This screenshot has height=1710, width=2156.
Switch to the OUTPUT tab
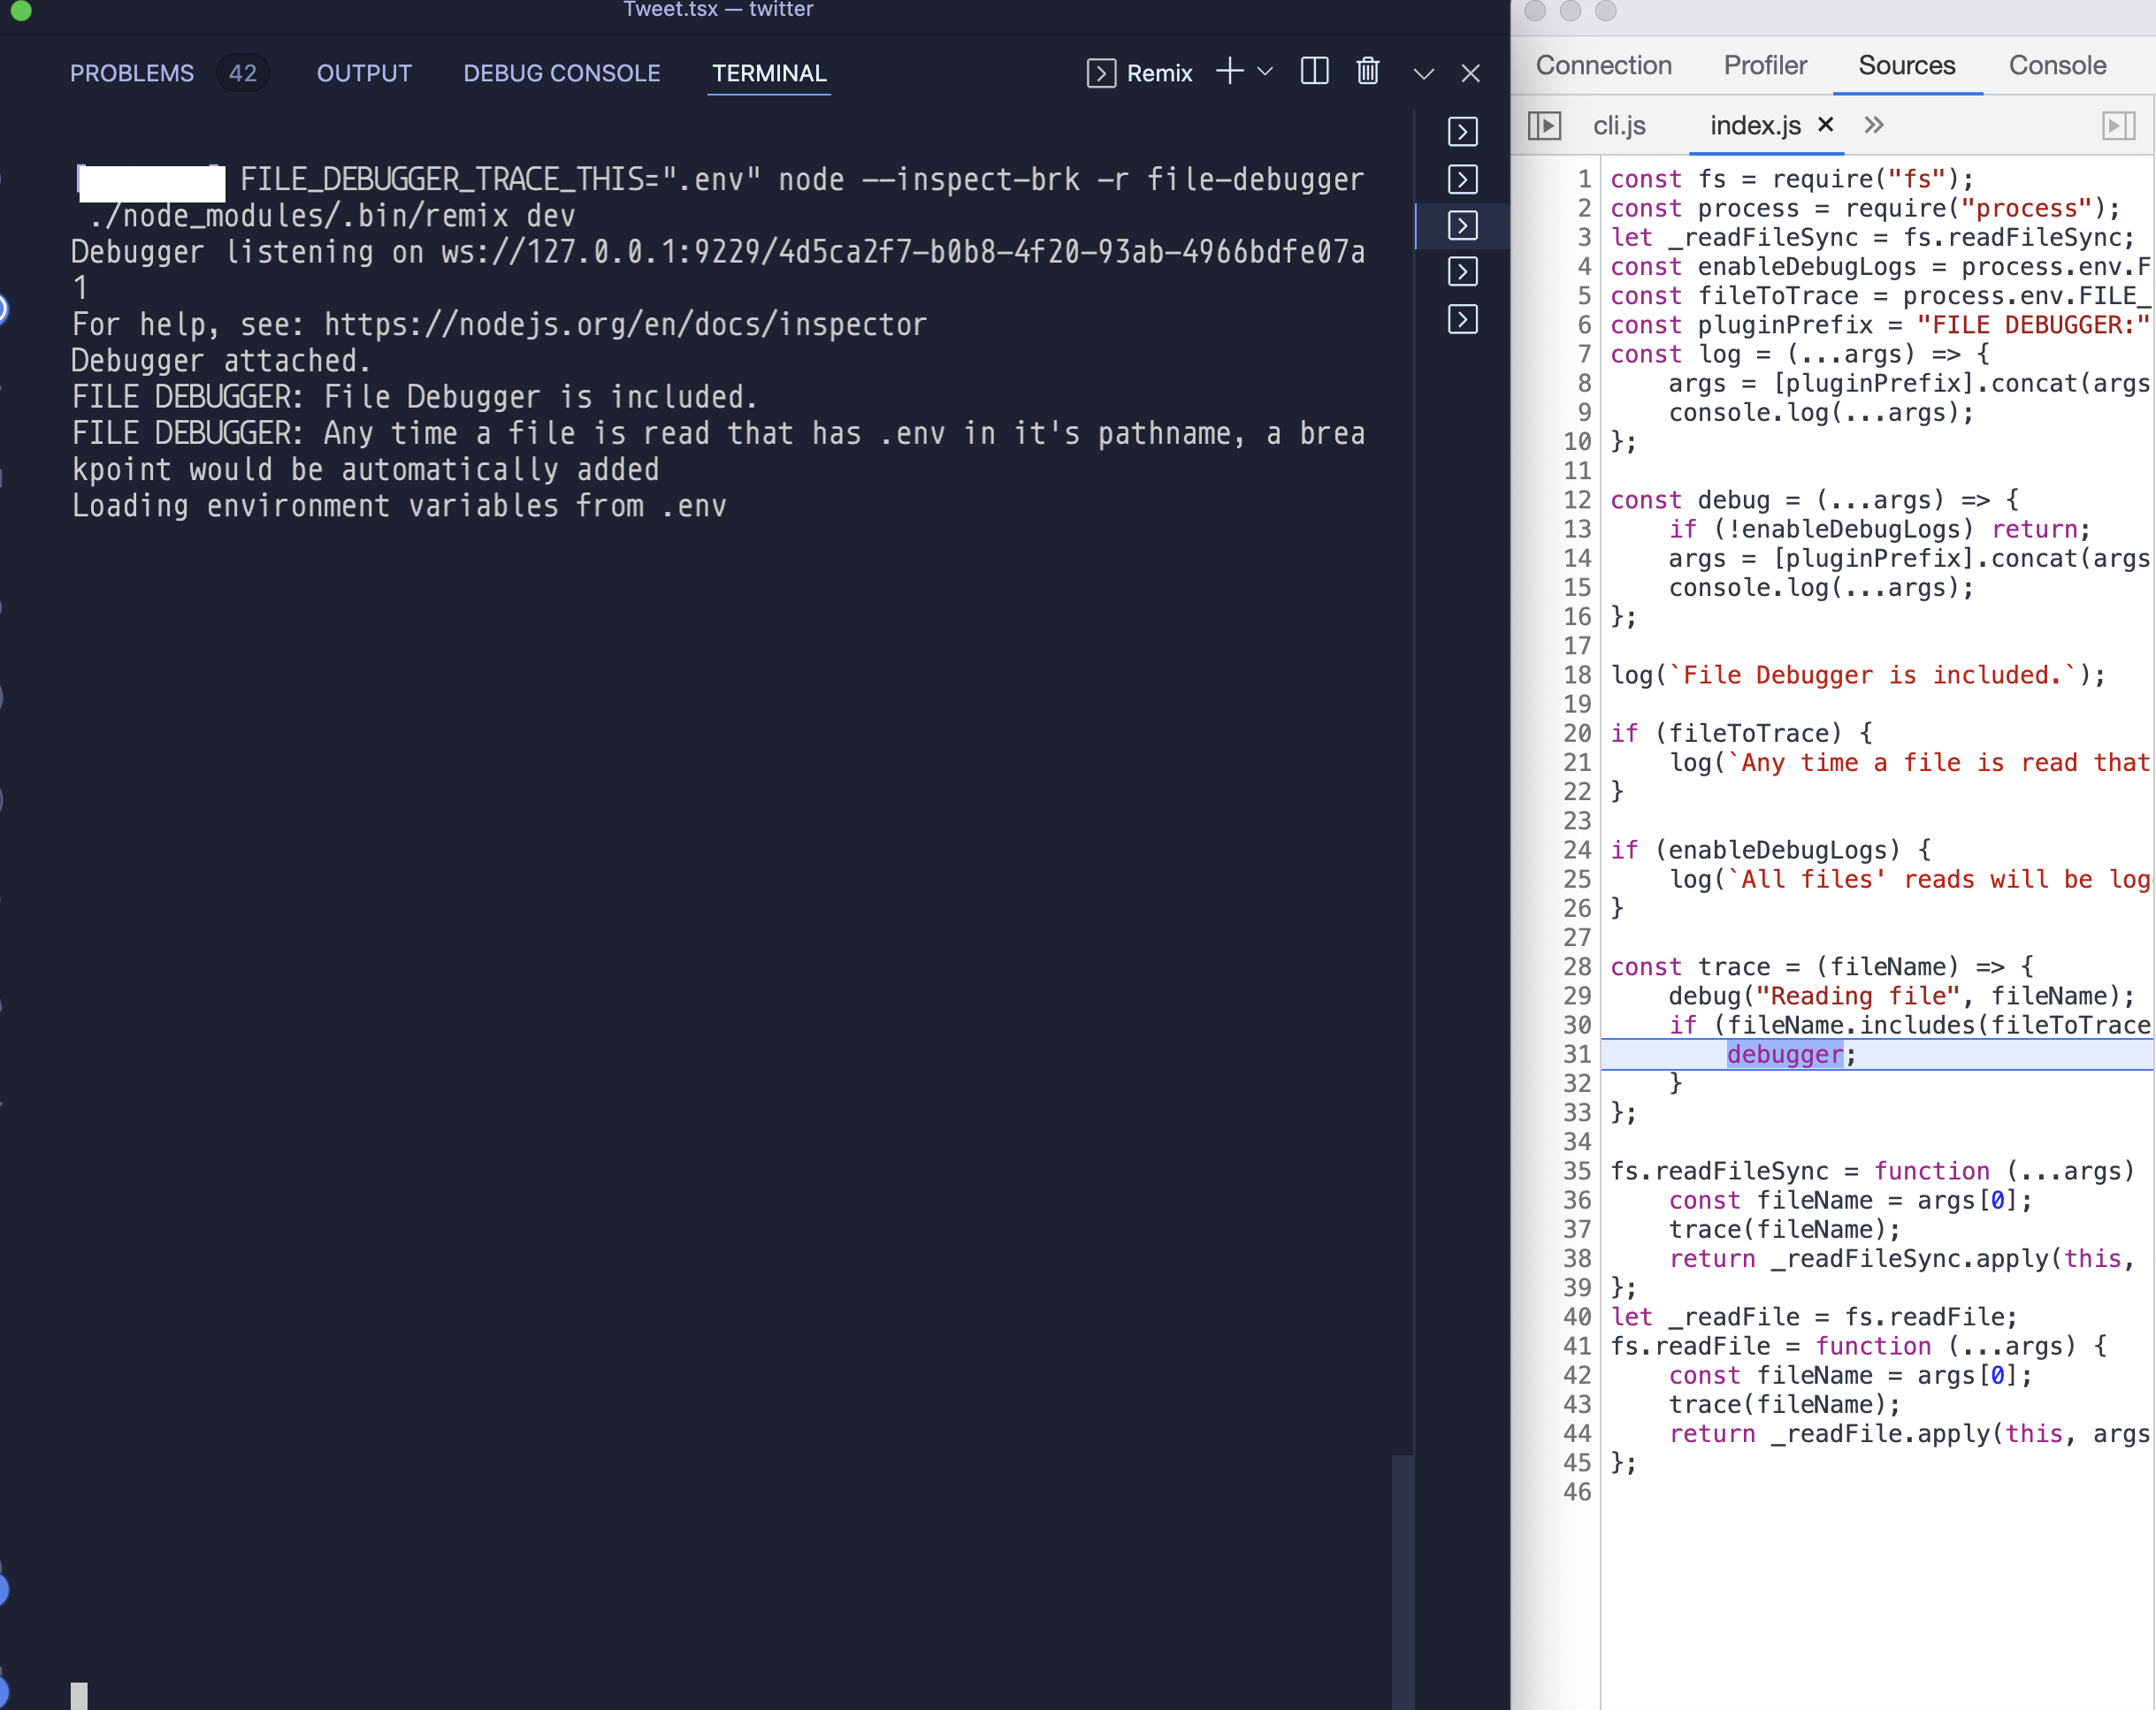(x=364, y=73)
